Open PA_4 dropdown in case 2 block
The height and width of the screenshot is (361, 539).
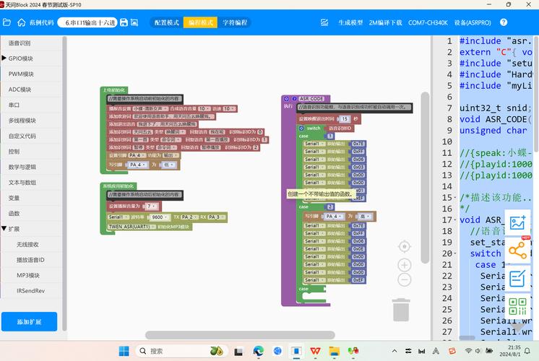pyautogui.click(x=334, y=217)
